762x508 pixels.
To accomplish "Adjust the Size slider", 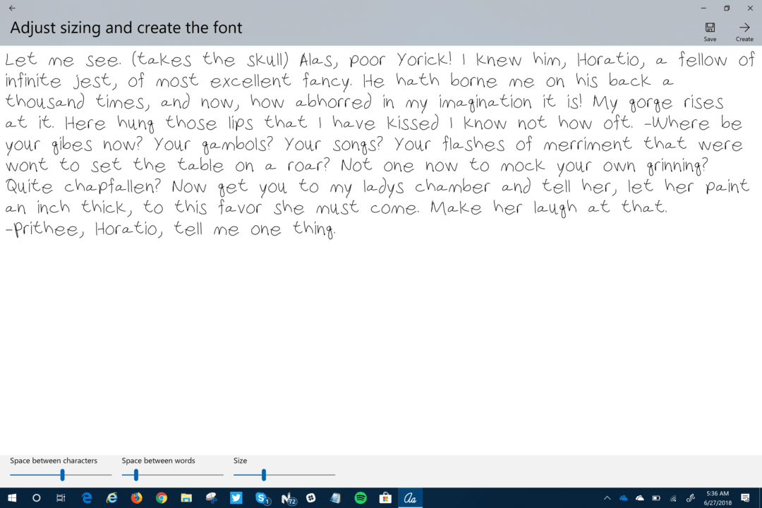I will tap(264, 475).
